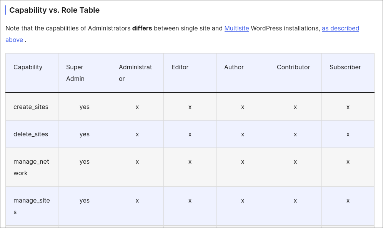Click the Editor column header

[180, 67]
